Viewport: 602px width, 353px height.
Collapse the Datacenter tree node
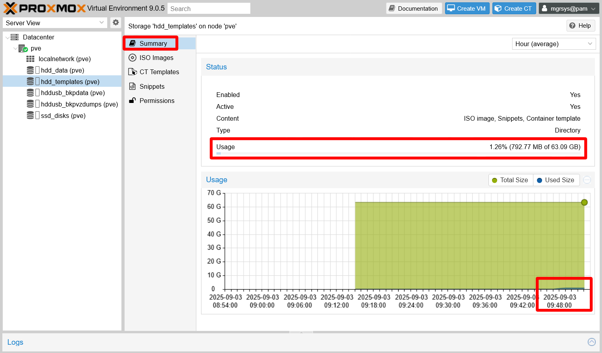click(7, 37)
